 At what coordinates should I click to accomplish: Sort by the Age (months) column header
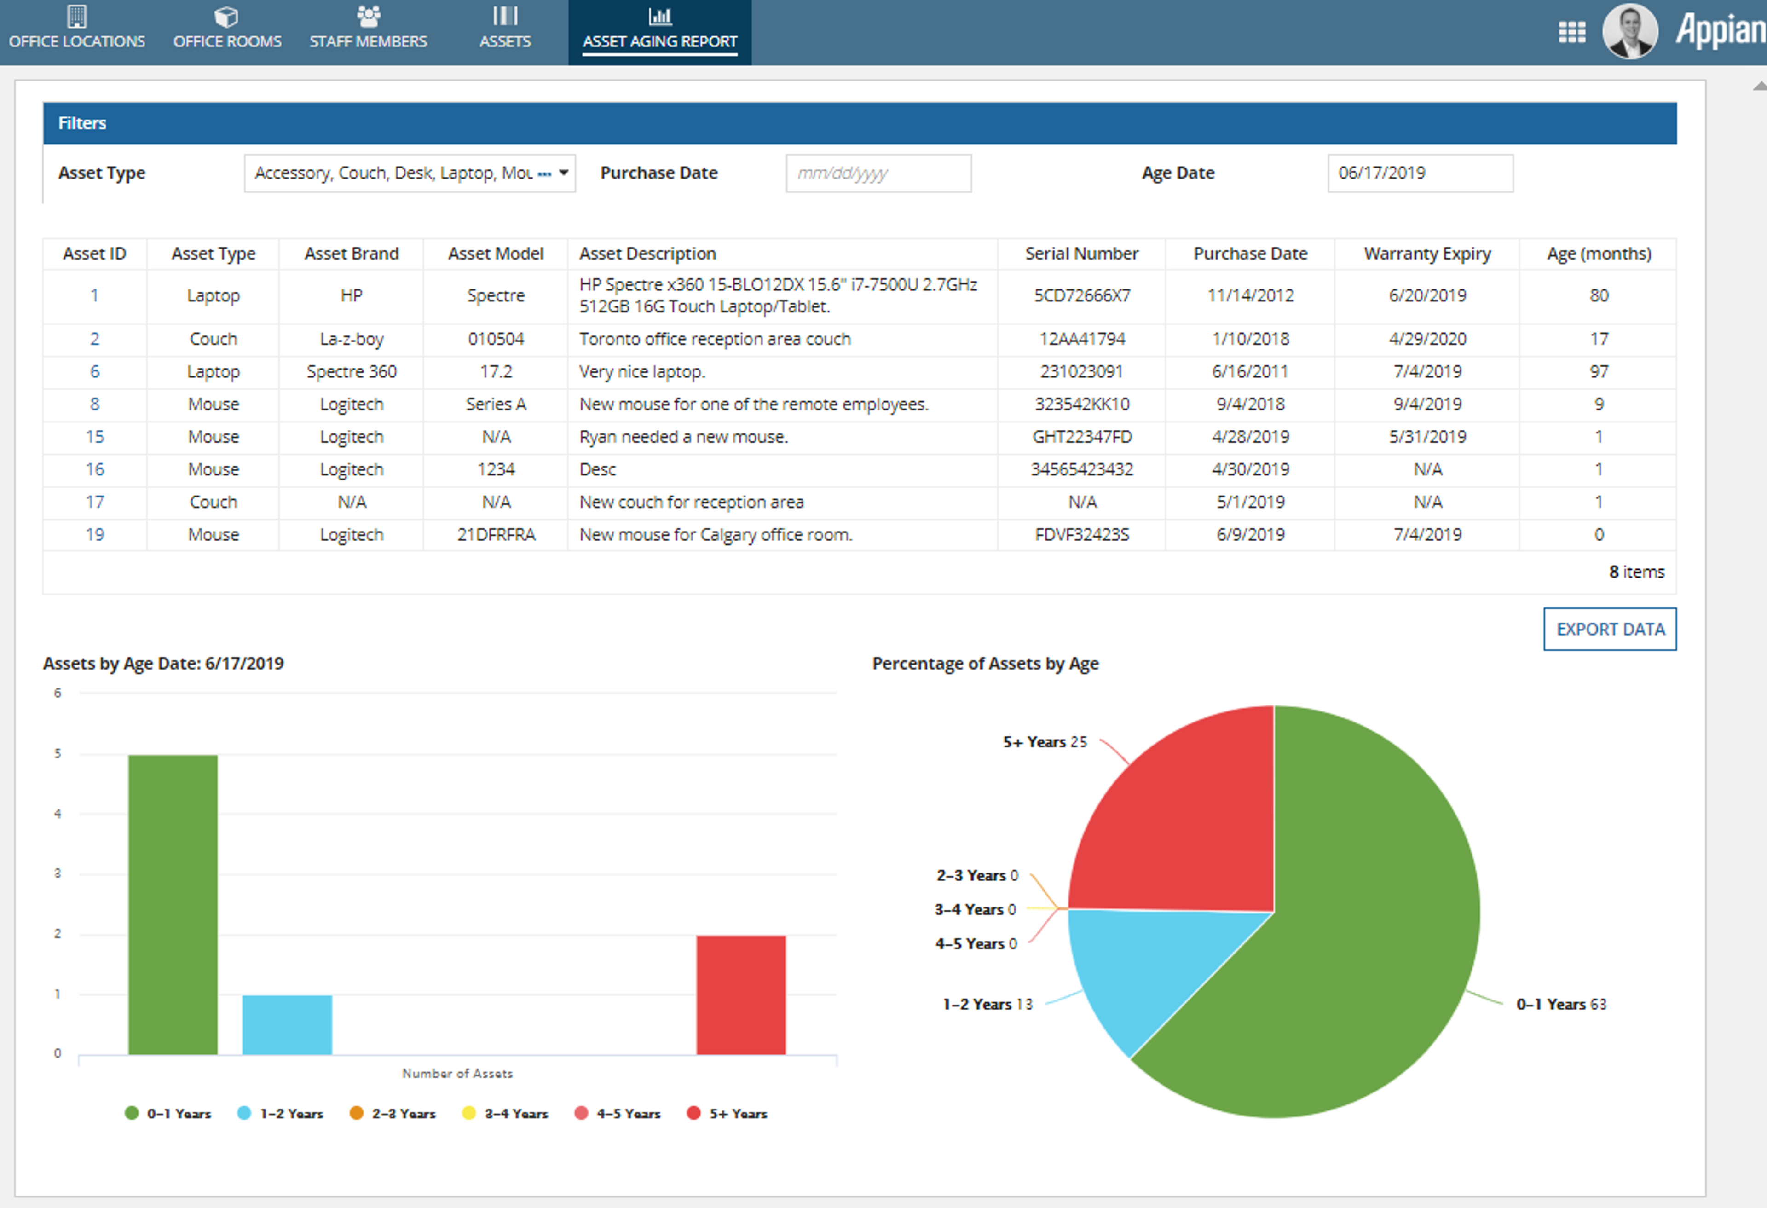1599,254
